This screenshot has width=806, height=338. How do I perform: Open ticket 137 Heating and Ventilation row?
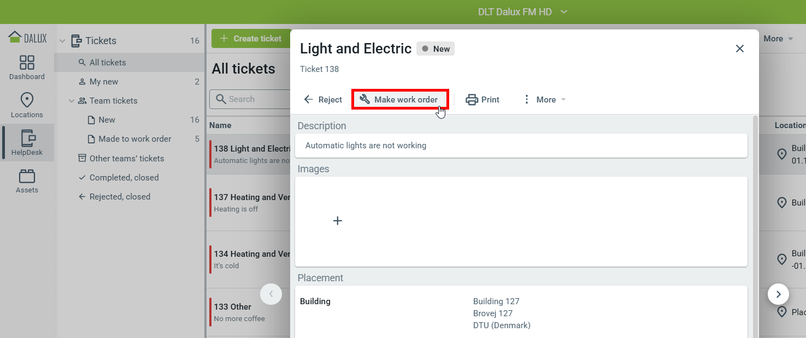pos(251,202)
